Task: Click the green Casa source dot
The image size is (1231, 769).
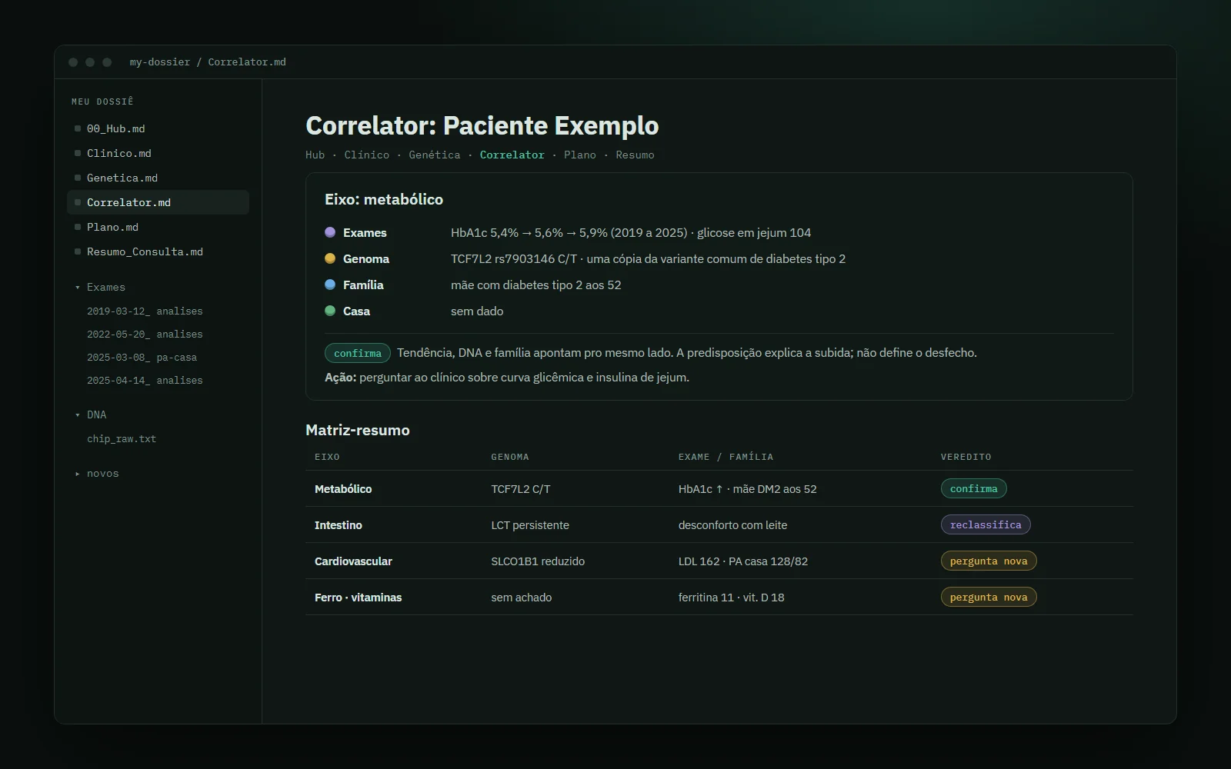Action: [x=330, y=311]
